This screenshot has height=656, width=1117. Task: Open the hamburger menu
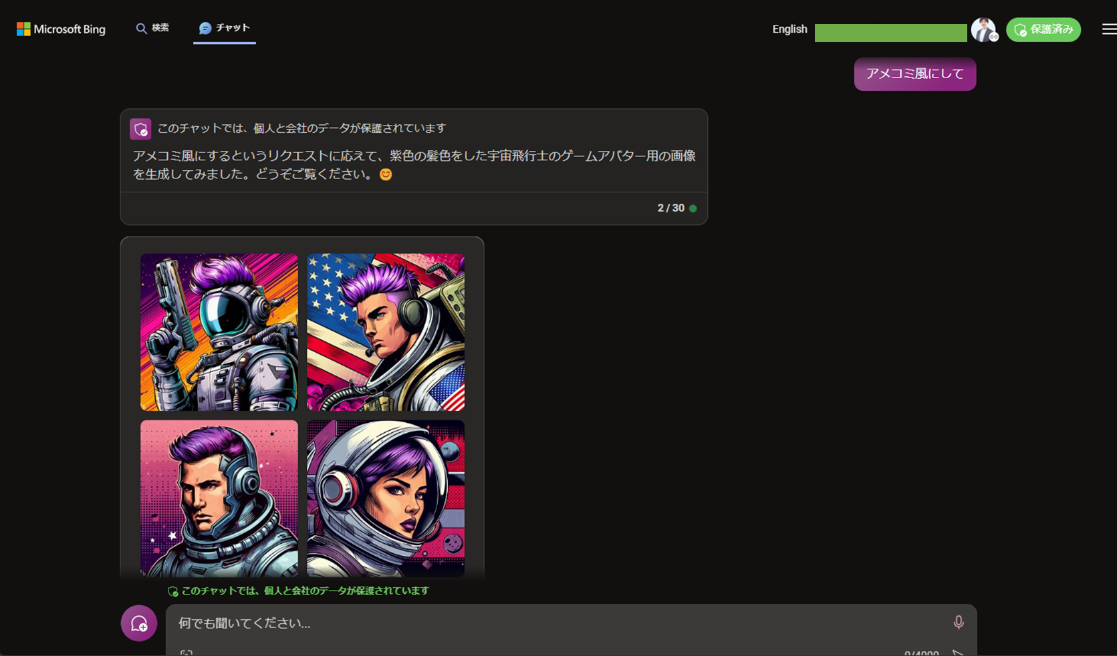(1109, 29)
